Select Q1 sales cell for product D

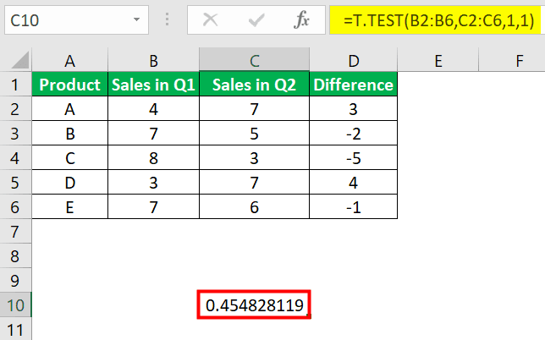pos(154,182)
